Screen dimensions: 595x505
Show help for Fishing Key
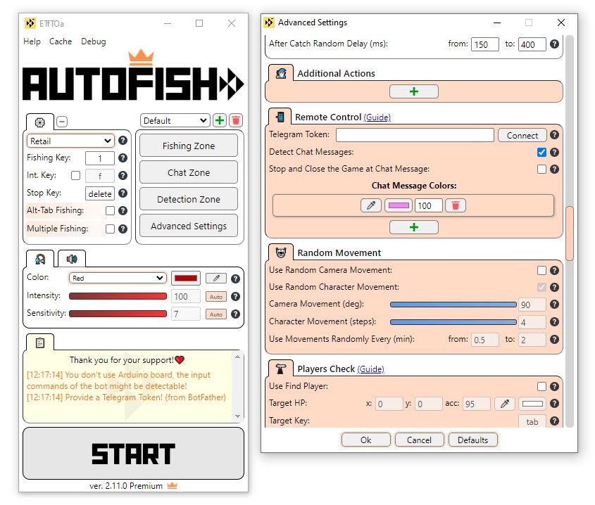(x=123, y=158)
